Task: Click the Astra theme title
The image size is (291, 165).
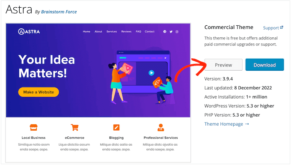Action: coord(19,9)
